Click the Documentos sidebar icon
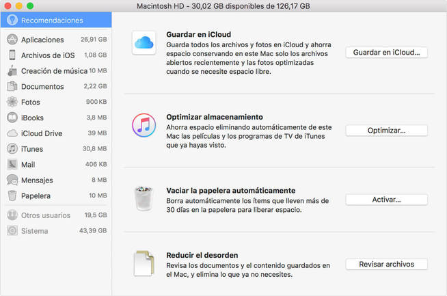 tap(12, 86)
